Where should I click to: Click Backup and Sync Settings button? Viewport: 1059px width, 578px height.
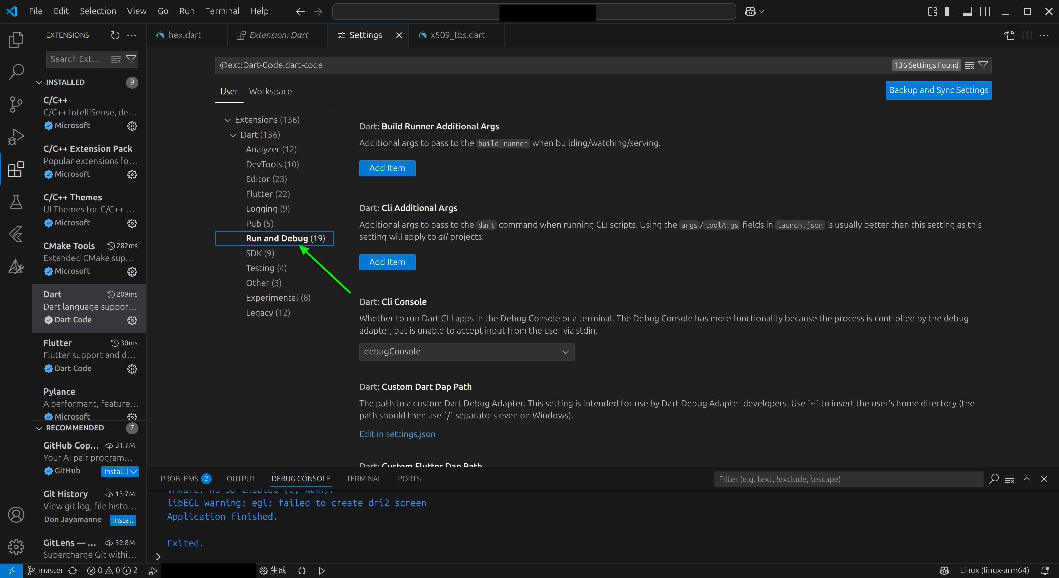938,90
